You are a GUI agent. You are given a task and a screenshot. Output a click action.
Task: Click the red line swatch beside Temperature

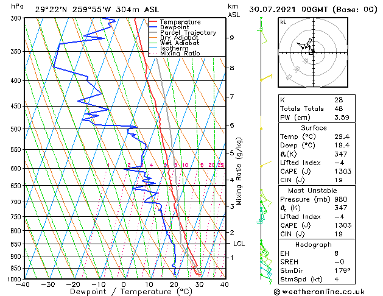(153, 22)
